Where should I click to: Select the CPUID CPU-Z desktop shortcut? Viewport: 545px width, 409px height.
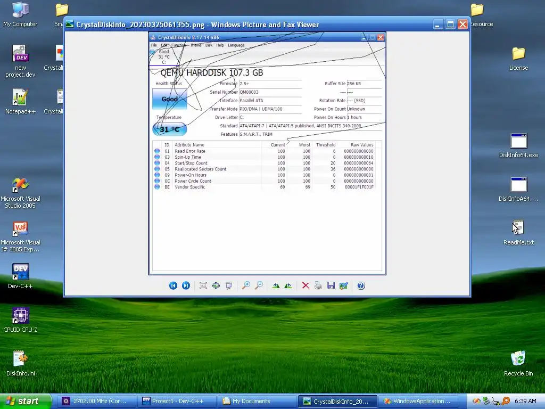(20, 320)
